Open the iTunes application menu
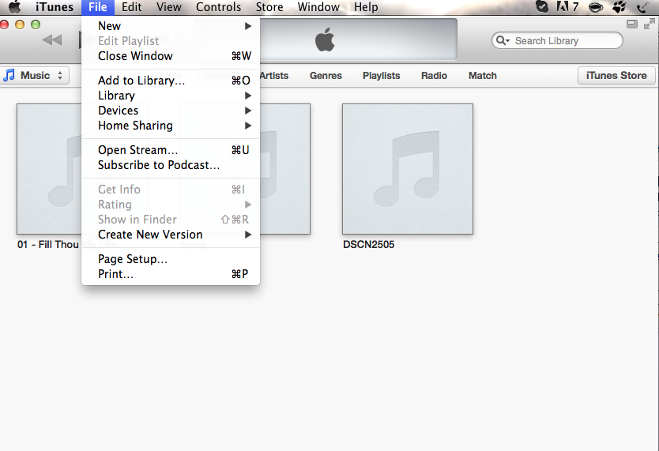659x451 pixels. (x=55, y=7)
